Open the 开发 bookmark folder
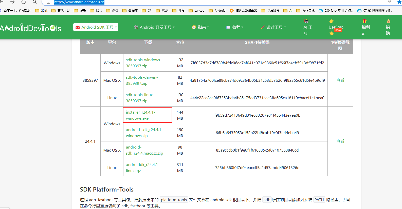 point(178,11)
